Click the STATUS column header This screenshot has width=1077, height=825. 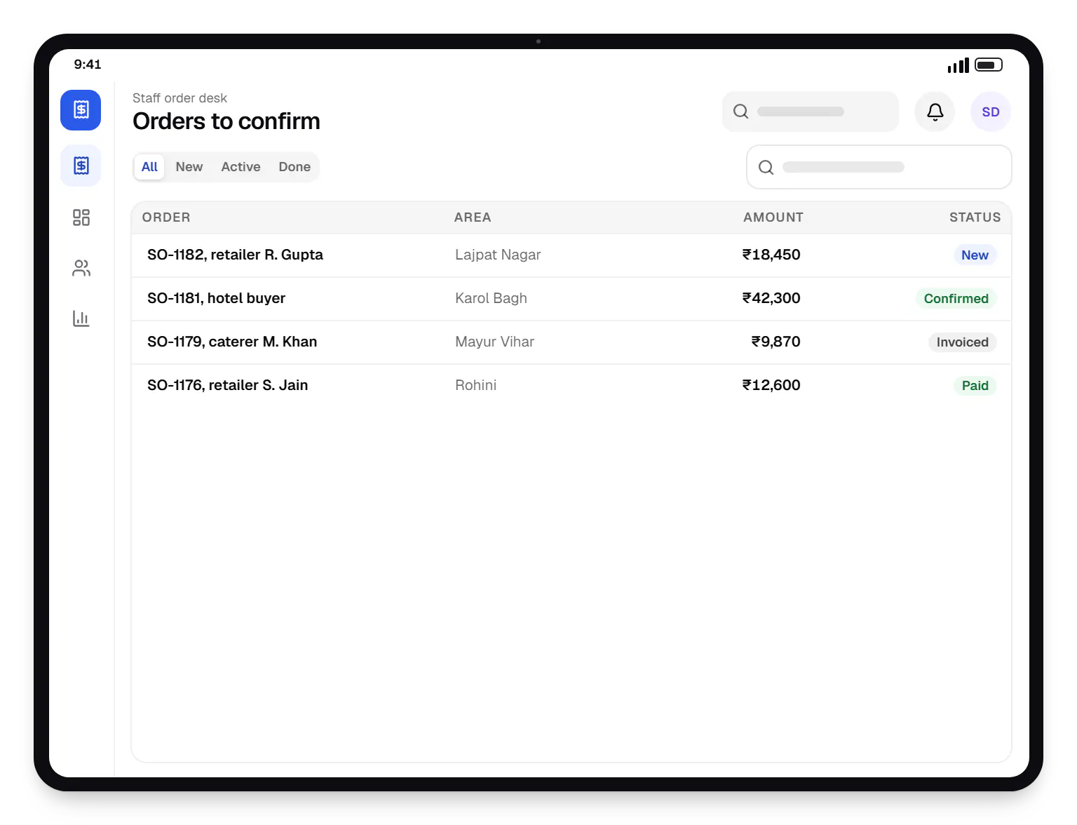(x=975, y=217)
